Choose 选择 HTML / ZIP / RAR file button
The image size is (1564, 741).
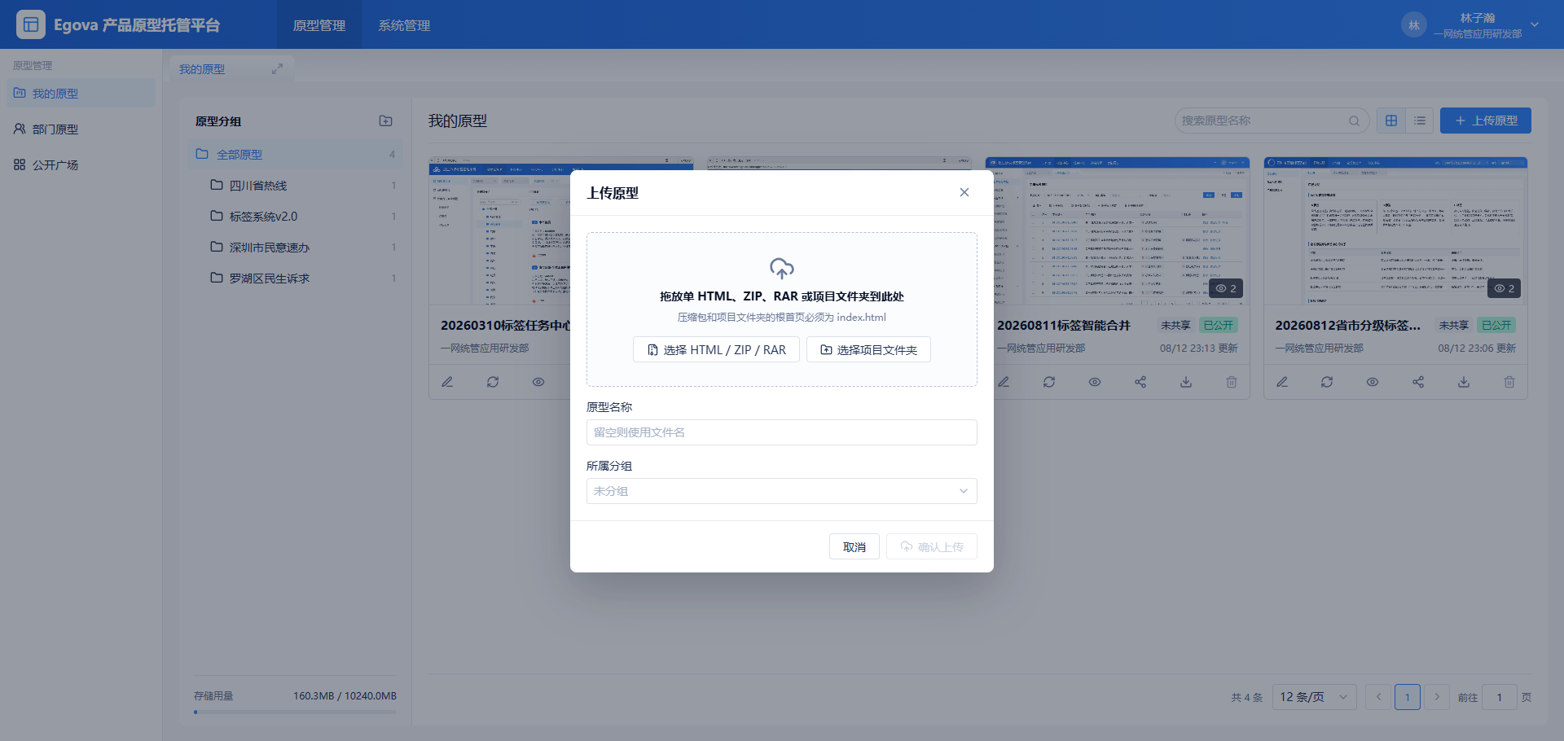716,349
